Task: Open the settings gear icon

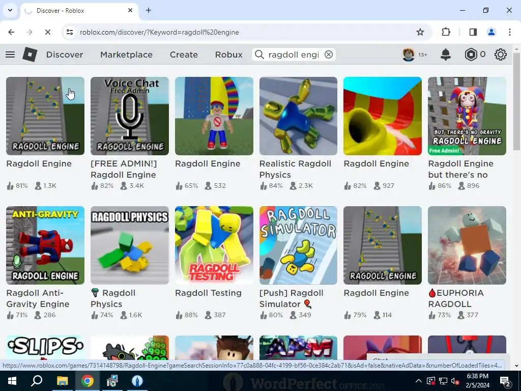Action: pos(501,54)
